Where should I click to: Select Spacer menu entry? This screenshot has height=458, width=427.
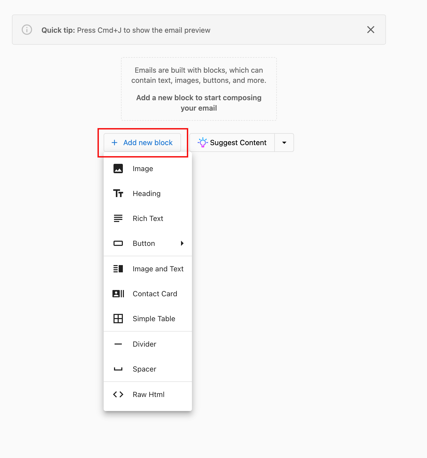pos(148,369)
